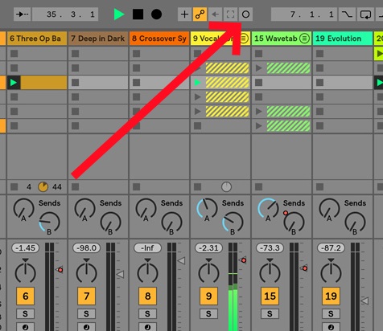
Task: Toggle the Loop switch icon
Action: point(365,14)
